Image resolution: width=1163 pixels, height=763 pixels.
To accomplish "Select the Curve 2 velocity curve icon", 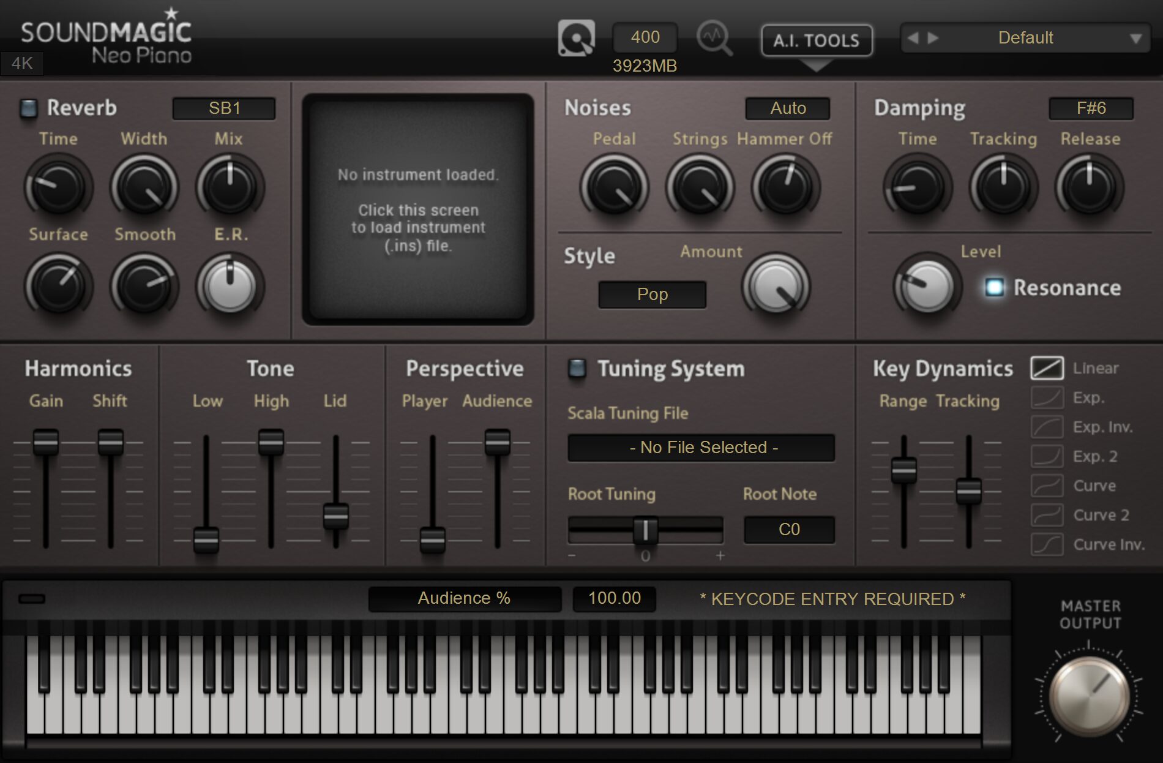I will [x=1047, y=515].
